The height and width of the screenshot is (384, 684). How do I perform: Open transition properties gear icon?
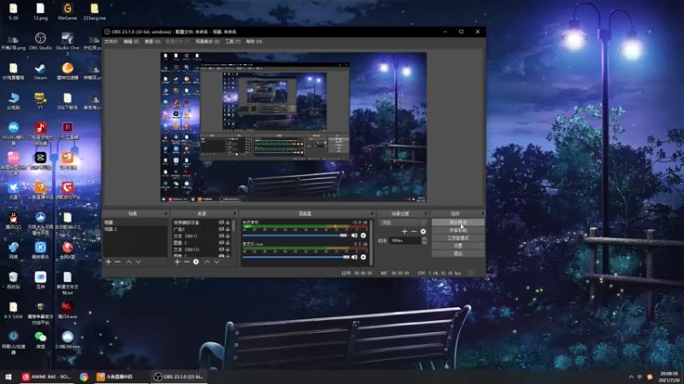423,231
